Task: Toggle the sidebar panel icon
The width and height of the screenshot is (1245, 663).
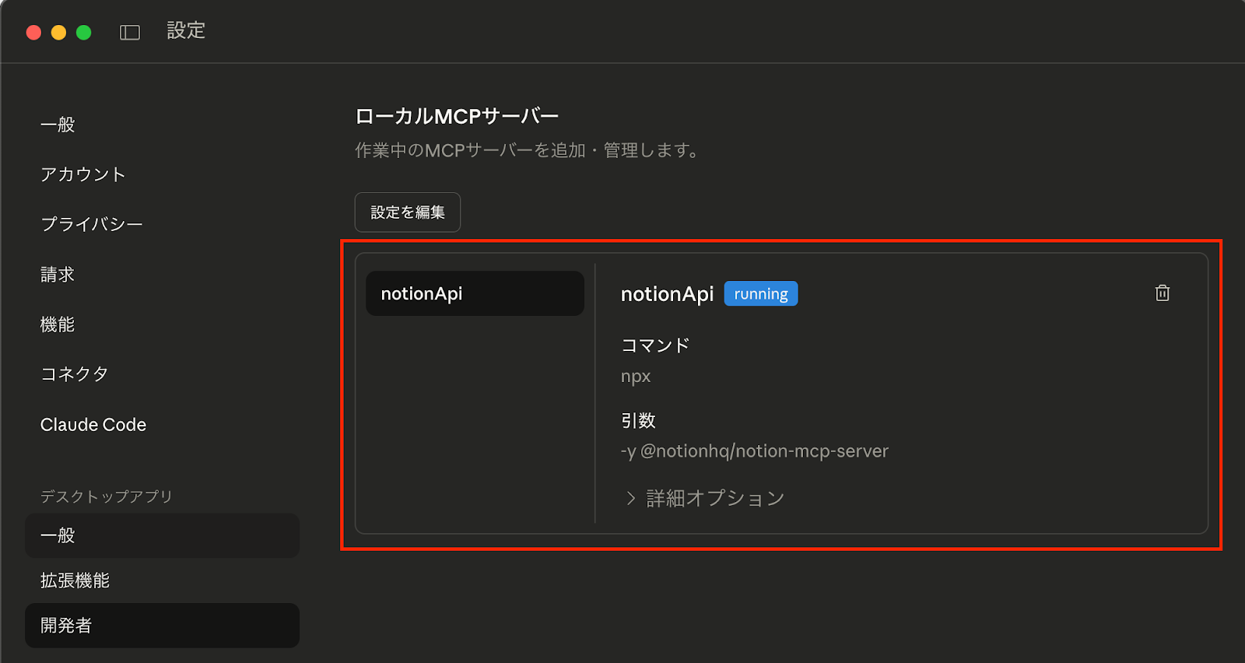Action: [129, 32]
